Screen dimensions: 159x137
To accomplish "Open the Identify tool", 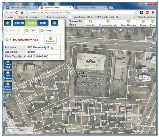I will [x=90, y=23].
